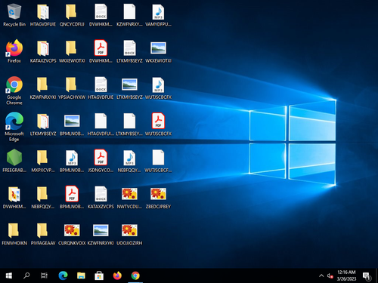Launch Microsoft Edge from the taskbar
The width and height of the screenshot is (378, 283).
pyautogui.click(x=63, y=275)
